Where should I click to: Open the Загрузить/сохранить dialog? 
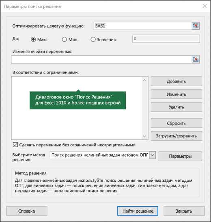tap(177, 136)
